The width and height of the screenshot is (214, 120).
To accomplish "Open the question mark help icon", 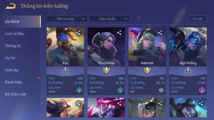I will [x=138, y=19].
